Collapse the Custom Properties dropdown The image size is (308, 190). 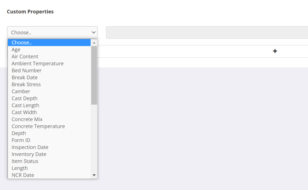(x=52, y=33)
